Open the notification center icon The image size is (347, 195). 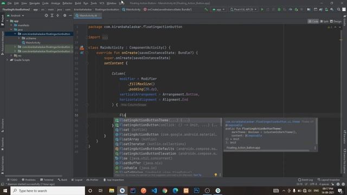click(x=340, y=191)
